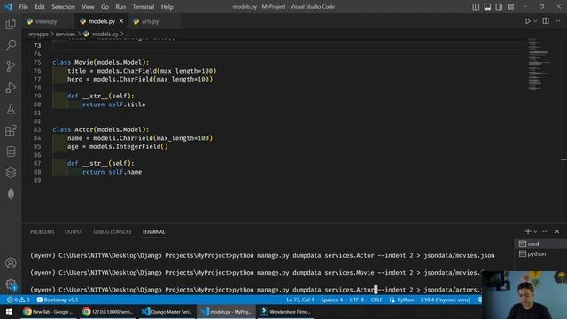Open the Run menu

point(120,7)
